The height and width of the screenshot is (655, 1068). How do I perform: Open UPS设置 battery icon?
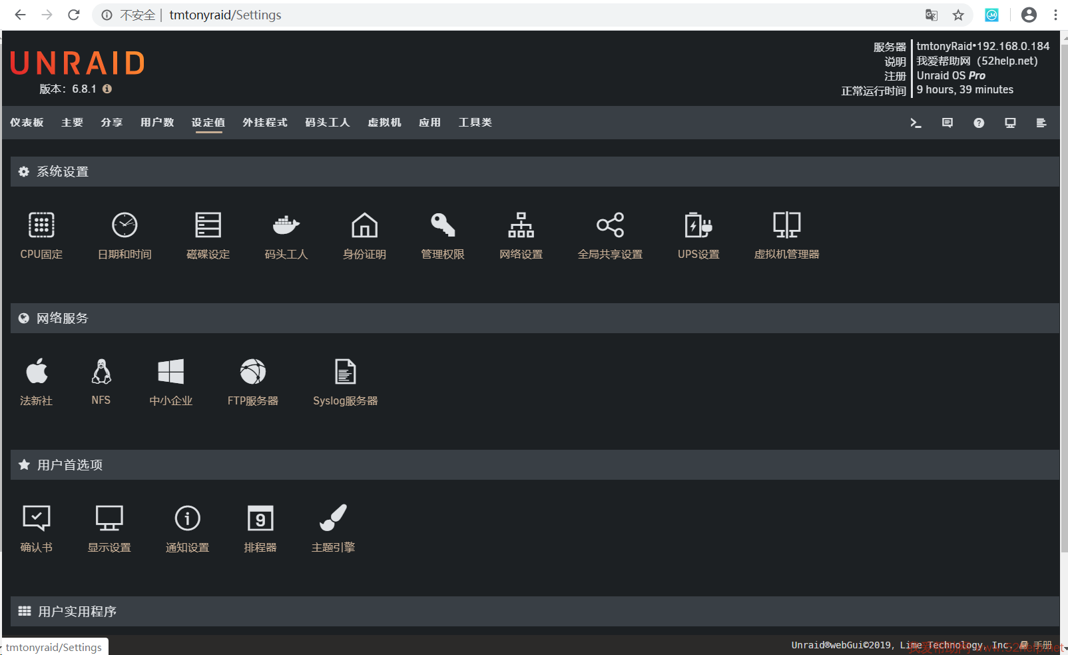coord(698,225)
